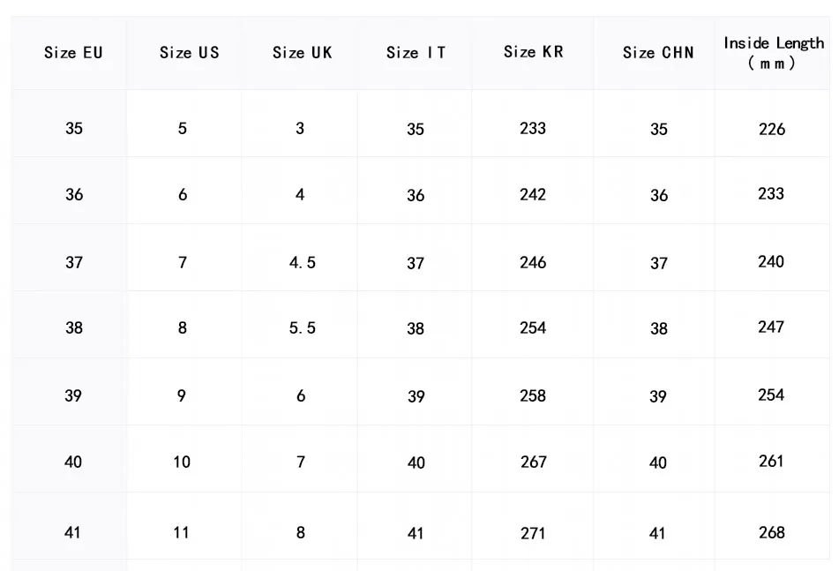839x571 pixels.
Task: Click the UK size 5.5 cell
Action: click(302, 327)
